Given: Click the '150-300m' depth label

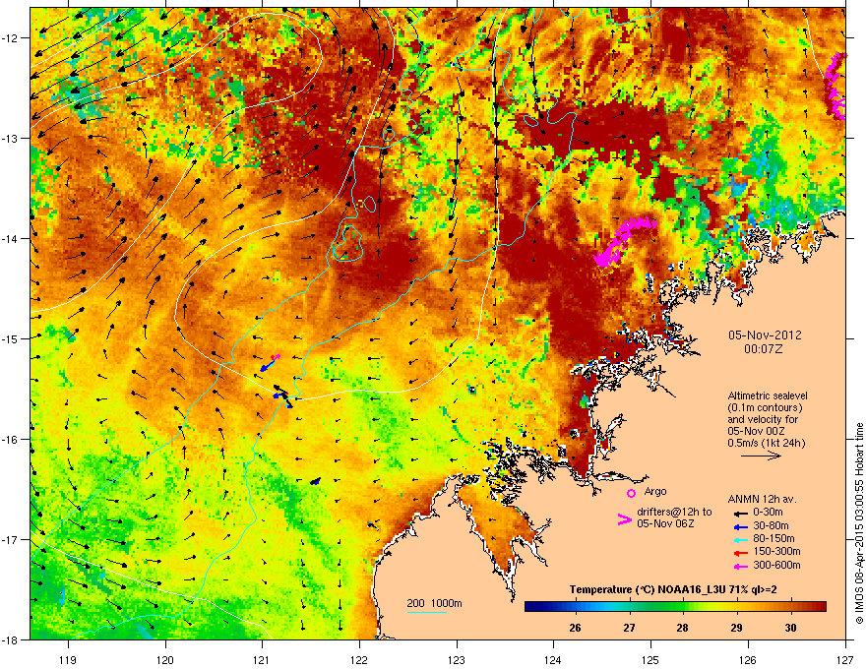Looking at the screenshot, I should (776, 551).
